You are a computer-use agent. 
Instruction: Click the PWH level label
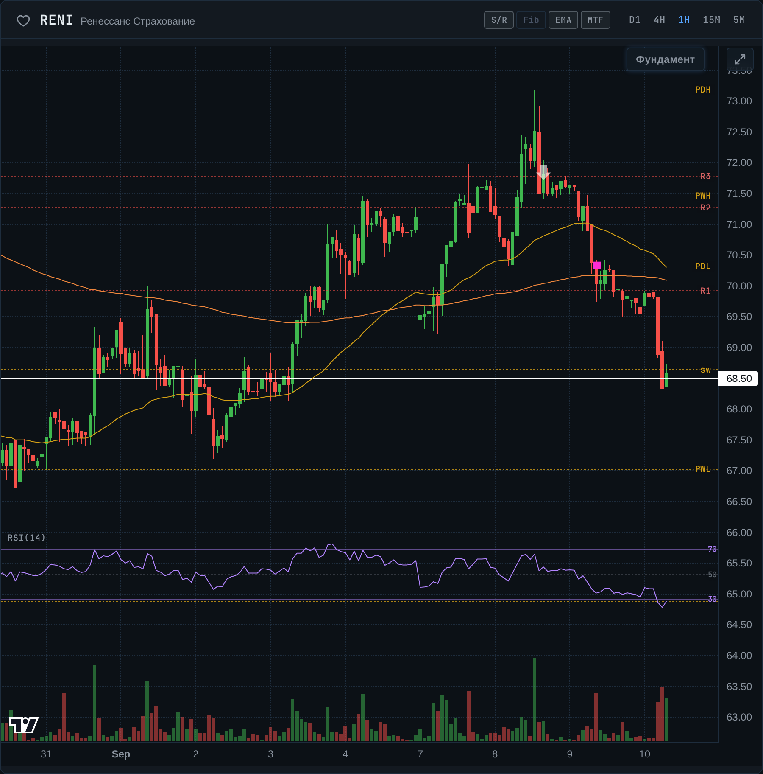pyautogui.click(x=703, y=196)
